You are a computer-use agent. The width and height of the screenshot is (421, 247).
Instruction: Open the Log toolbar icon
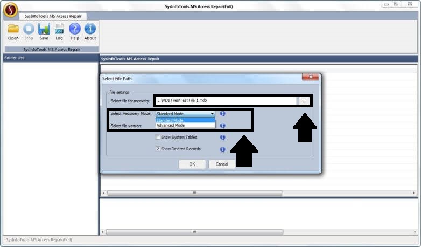(x=59, y=32)
